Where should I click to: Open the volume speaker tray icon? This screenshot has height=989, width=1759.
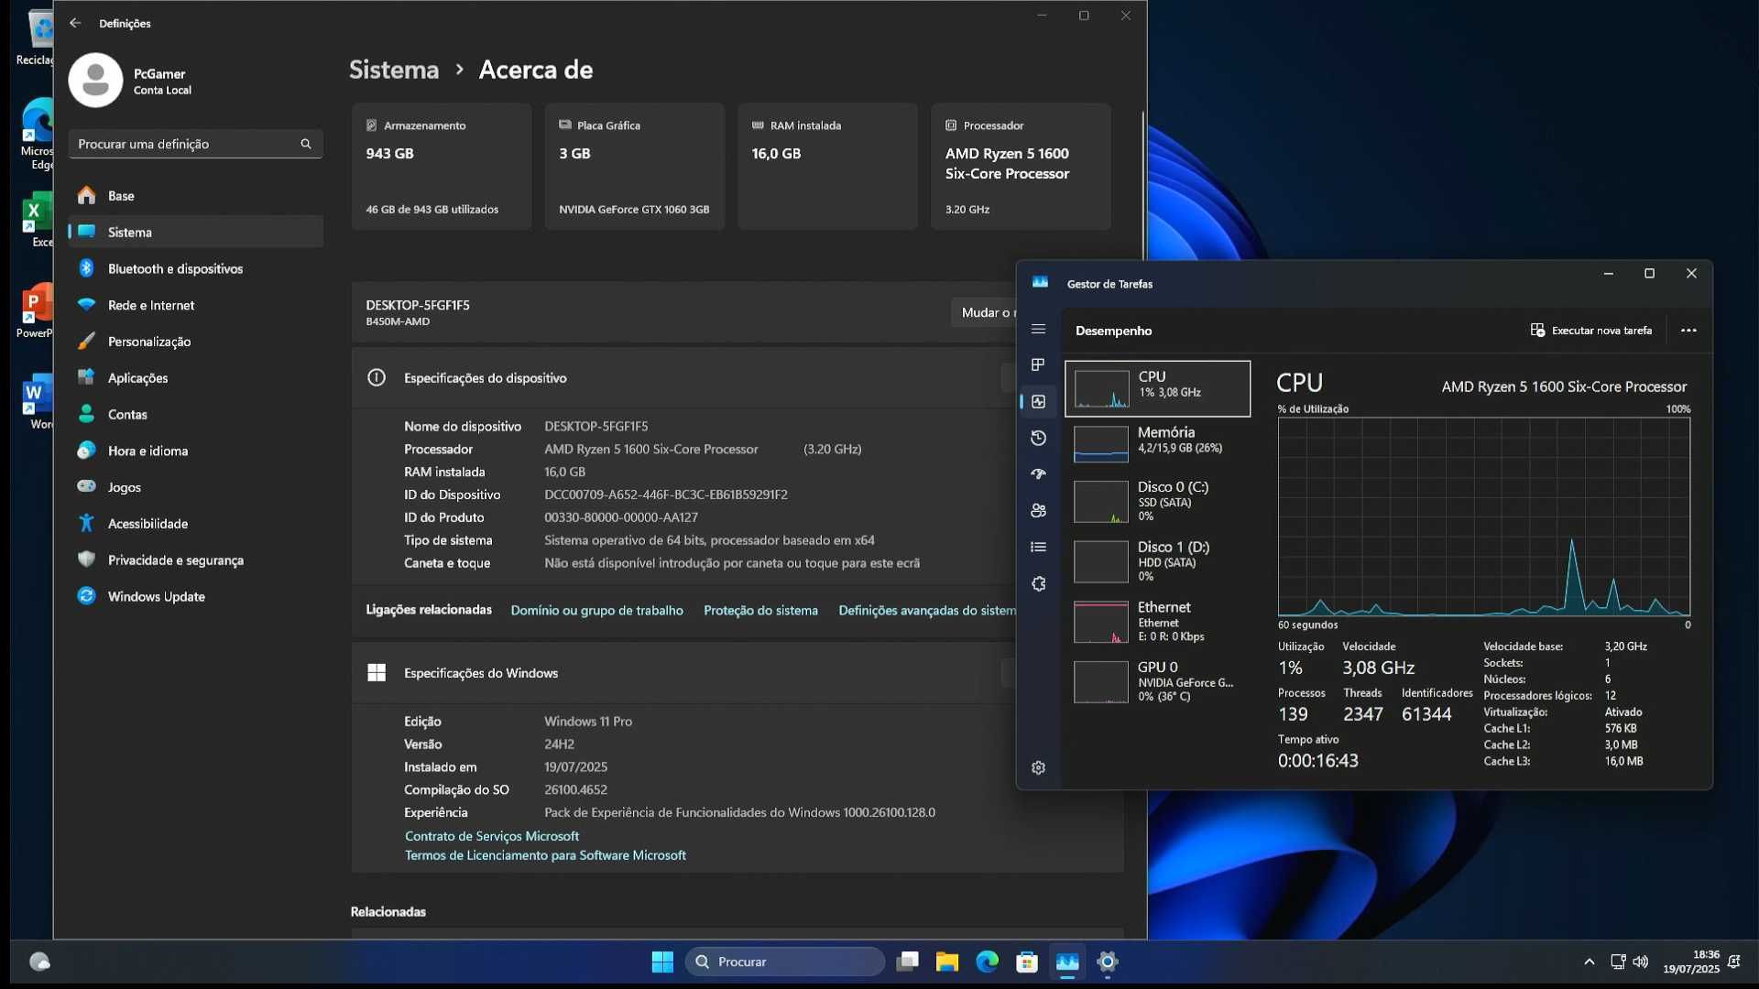1641,962
